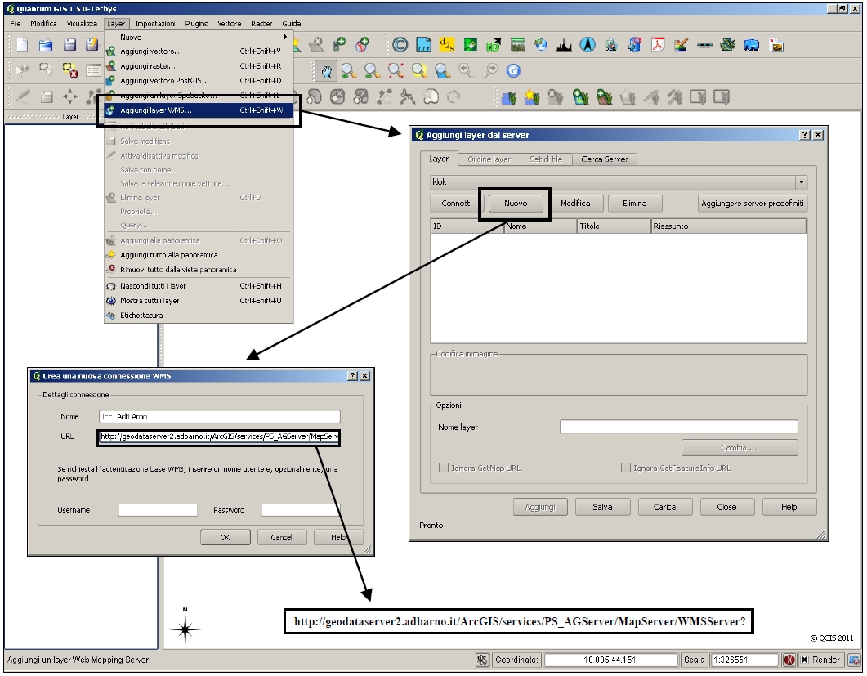Screen dimensions: 867x676
Task: Select the Zoom In magnifier tool
Action: click(x=349, y=71)
